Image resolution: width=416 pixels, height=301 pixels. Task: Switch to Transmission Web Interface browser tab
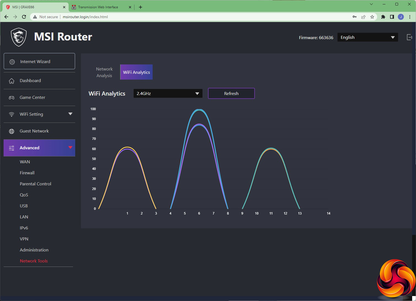98,7
